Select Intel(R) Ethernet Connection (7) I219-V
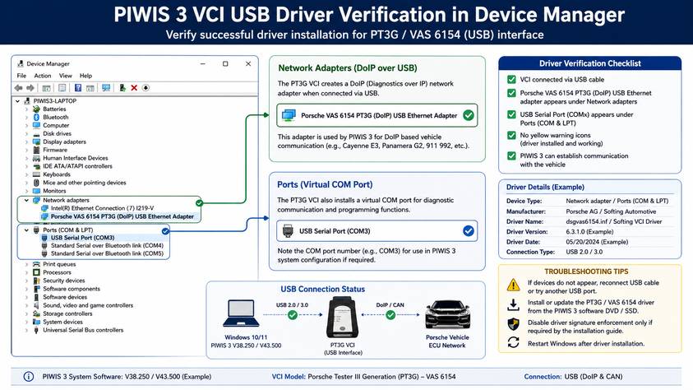 pos(102,208)
